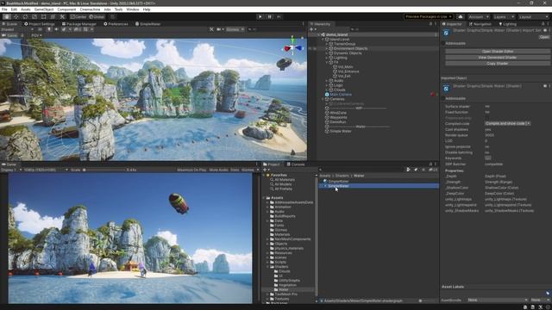Toggle Mute Audio in Game view

coord(218,170)
